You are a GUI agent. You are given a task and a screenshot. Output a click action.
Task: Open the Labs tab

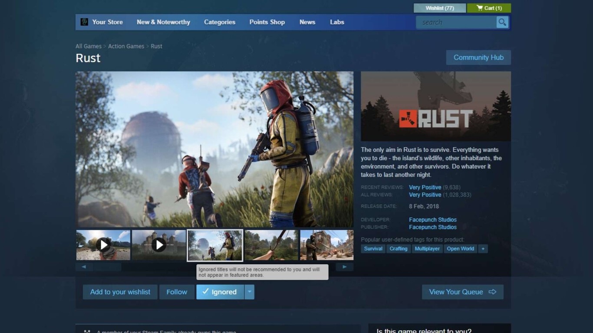pyautogui.click(x=337, y=22)
